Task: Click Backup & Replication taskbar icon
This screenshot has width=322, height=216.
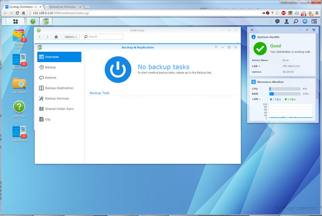Action: point(46,21)
